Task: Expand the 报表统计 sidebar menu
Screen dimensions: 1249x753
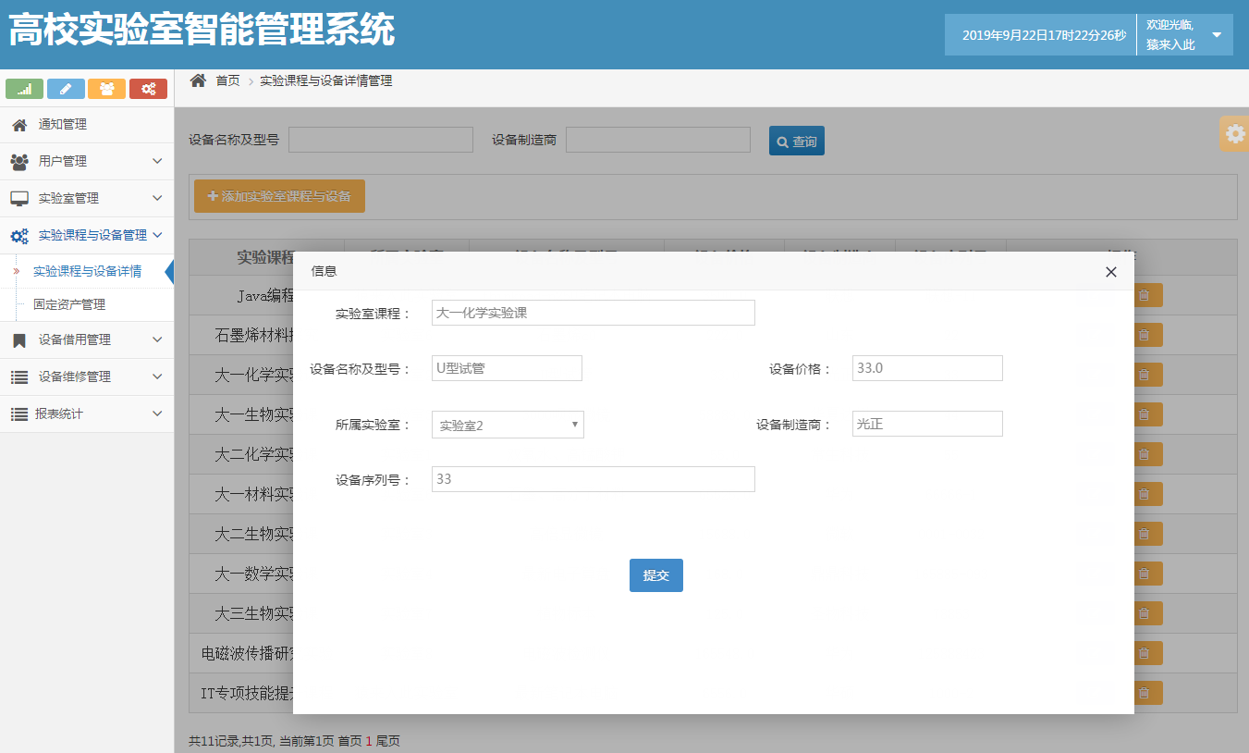Action: [x=87, y=414]
